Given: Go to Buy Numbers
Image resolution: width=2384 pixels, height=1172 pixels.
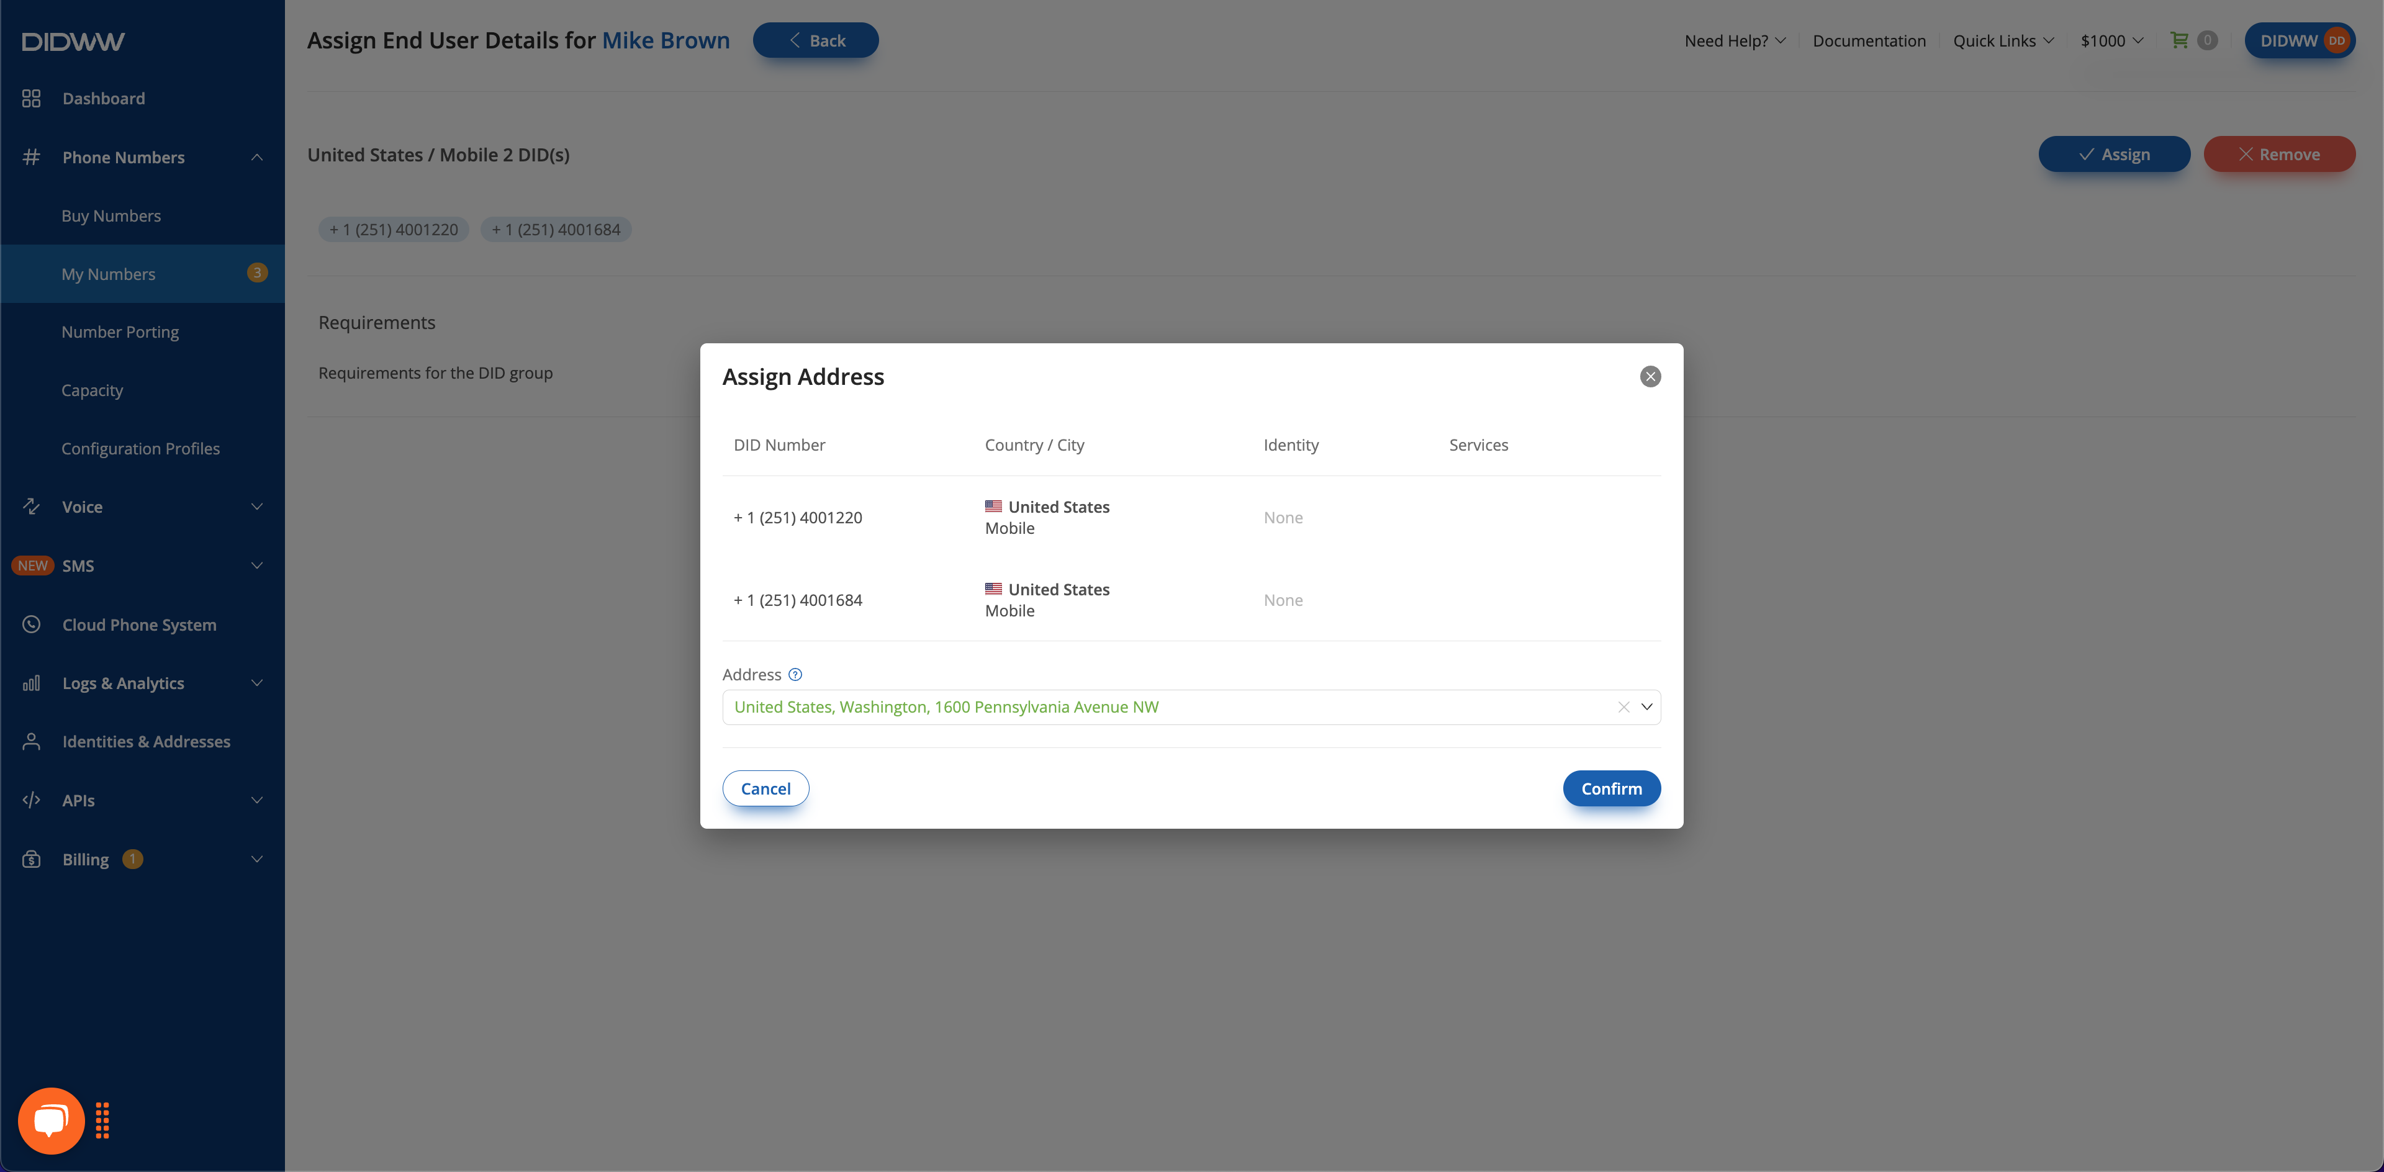Looking at the screenshot, I should click(111, 215).
